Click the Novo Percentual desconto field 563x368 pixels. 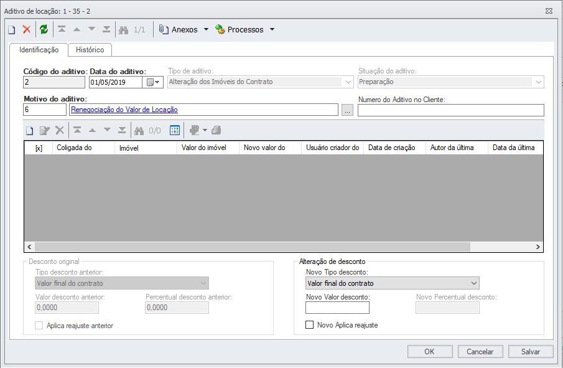click(447, 308)
